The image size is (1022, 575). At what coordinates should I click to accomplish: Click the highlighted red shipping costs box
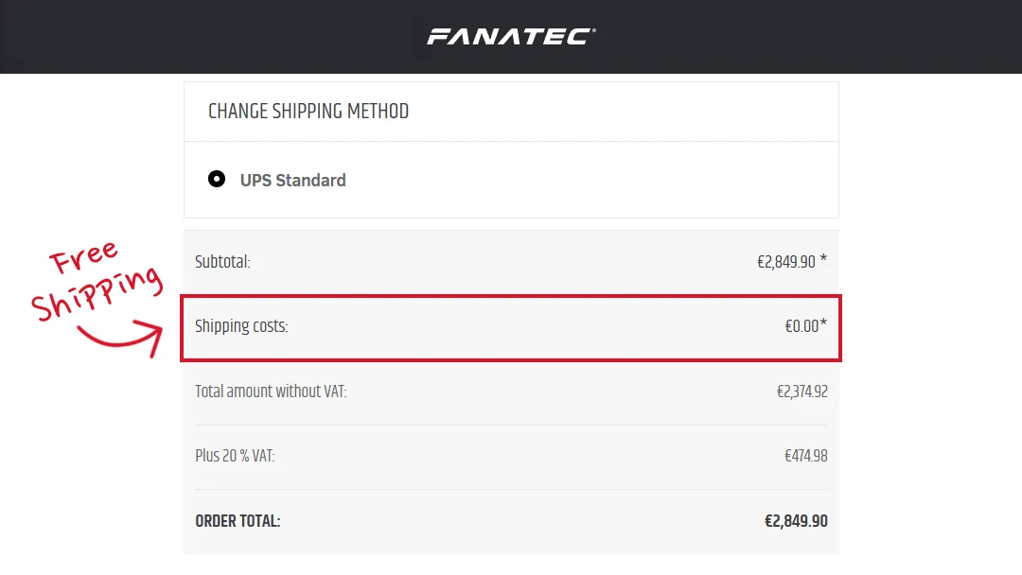(511, 328)
